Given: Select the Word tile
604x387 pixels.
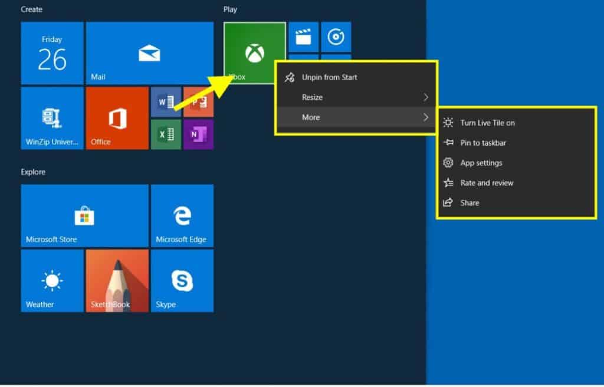Looking at the screenshot, I should pyautogui.click(x=166, y=101).
